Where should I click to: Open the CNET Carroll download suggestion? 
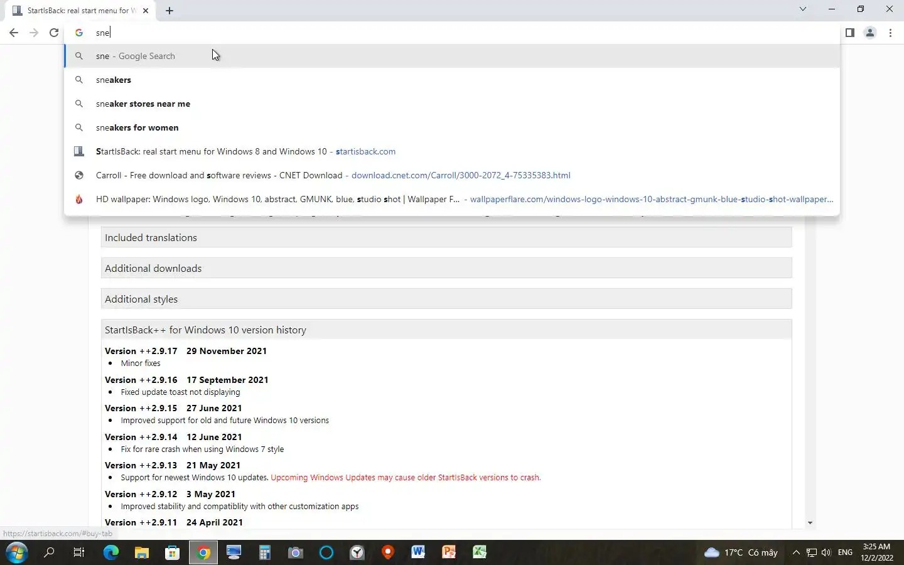[452, 175]
